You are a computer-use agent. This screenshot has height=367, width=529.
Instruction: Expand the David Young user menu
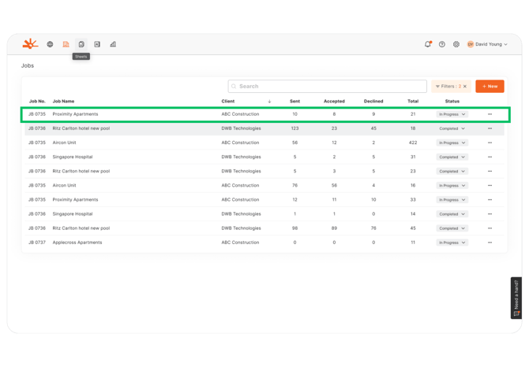(488, 44)
